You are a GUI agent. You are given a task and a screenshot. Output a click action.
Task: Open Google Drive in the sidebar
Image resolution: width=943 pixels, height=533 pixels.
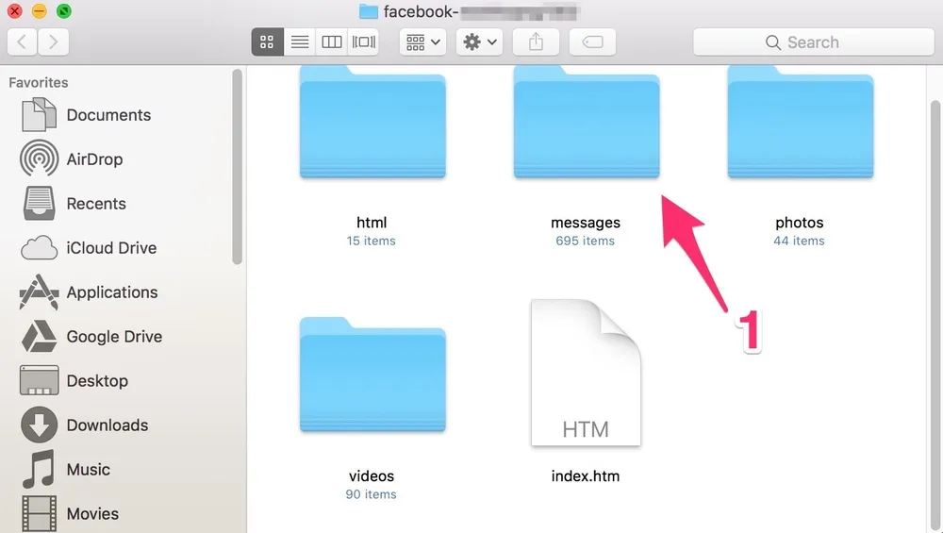(113, 337)
